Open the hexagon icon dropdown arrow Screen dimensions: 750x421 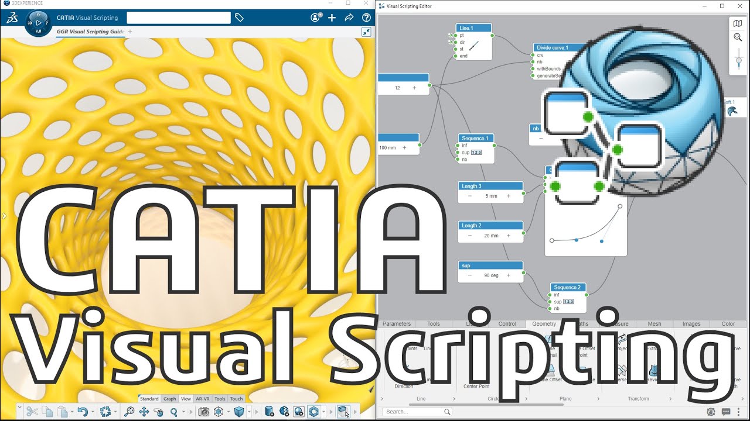[324, 412]
